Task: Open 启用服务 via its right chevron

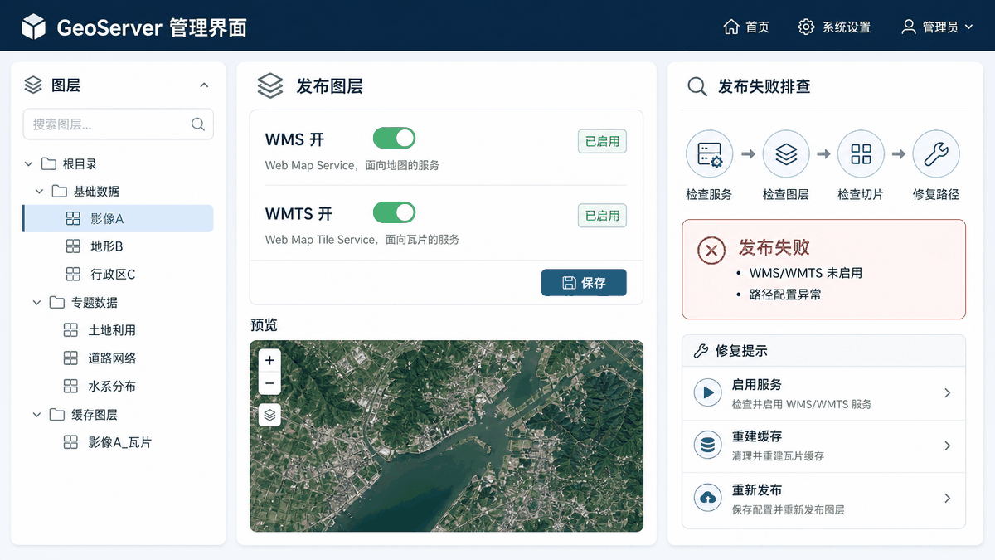Action: [948, 393]
